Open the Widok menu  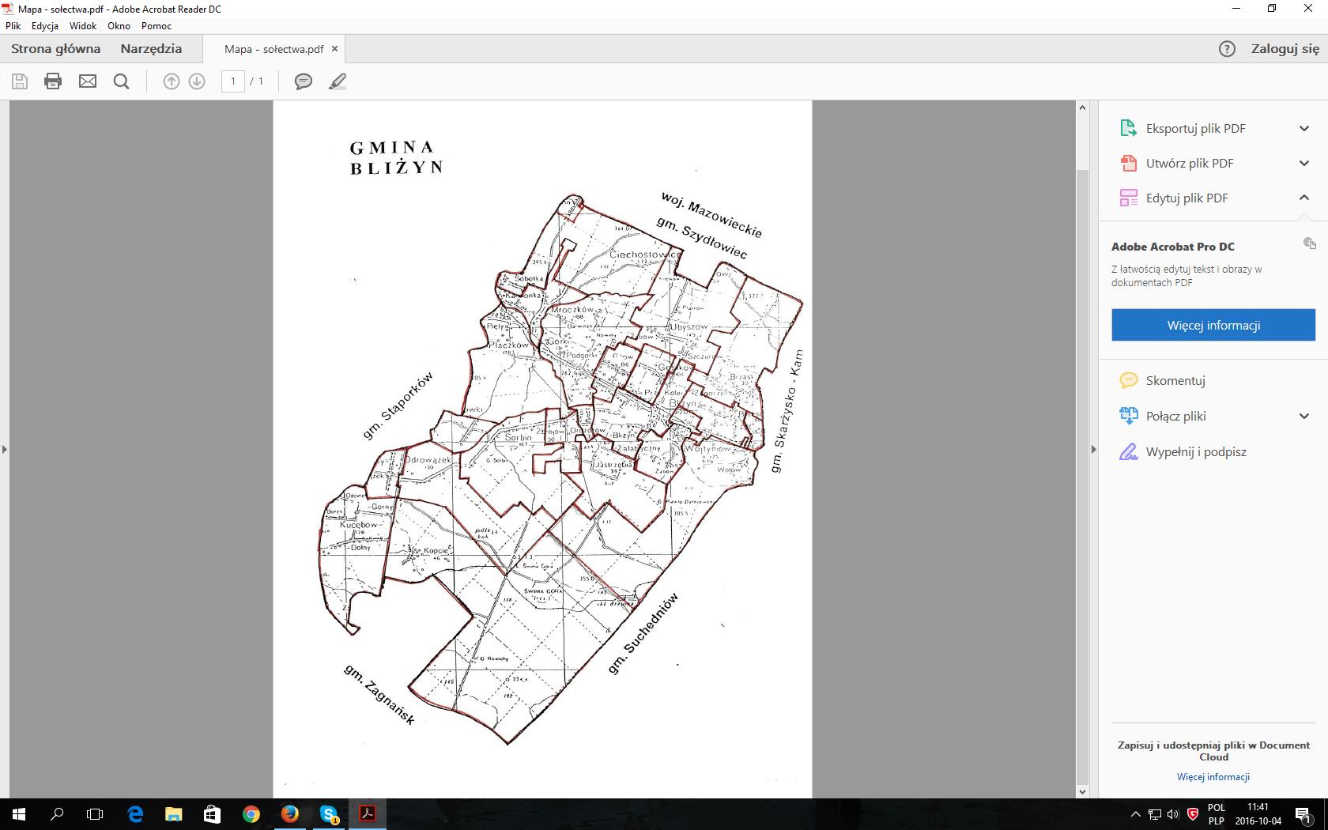pos(83,26)
